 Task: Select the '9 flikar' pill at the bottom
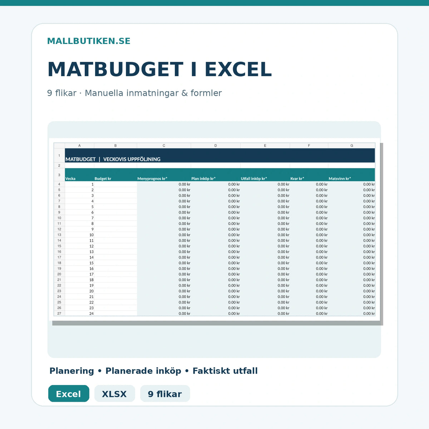click(165, 394)
